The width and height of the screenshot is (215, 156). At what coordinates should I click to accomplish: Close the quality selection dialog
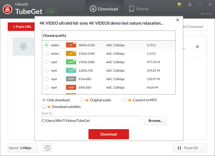point(178,20)
